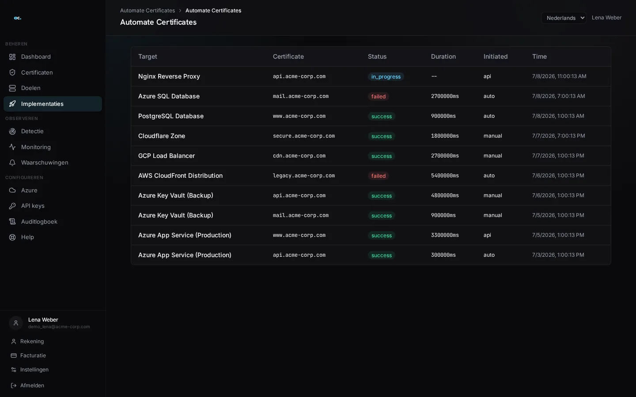Click the 300000ms duration value
The height and width of the screenshot is (397, 636).
[x=443, y=255]
